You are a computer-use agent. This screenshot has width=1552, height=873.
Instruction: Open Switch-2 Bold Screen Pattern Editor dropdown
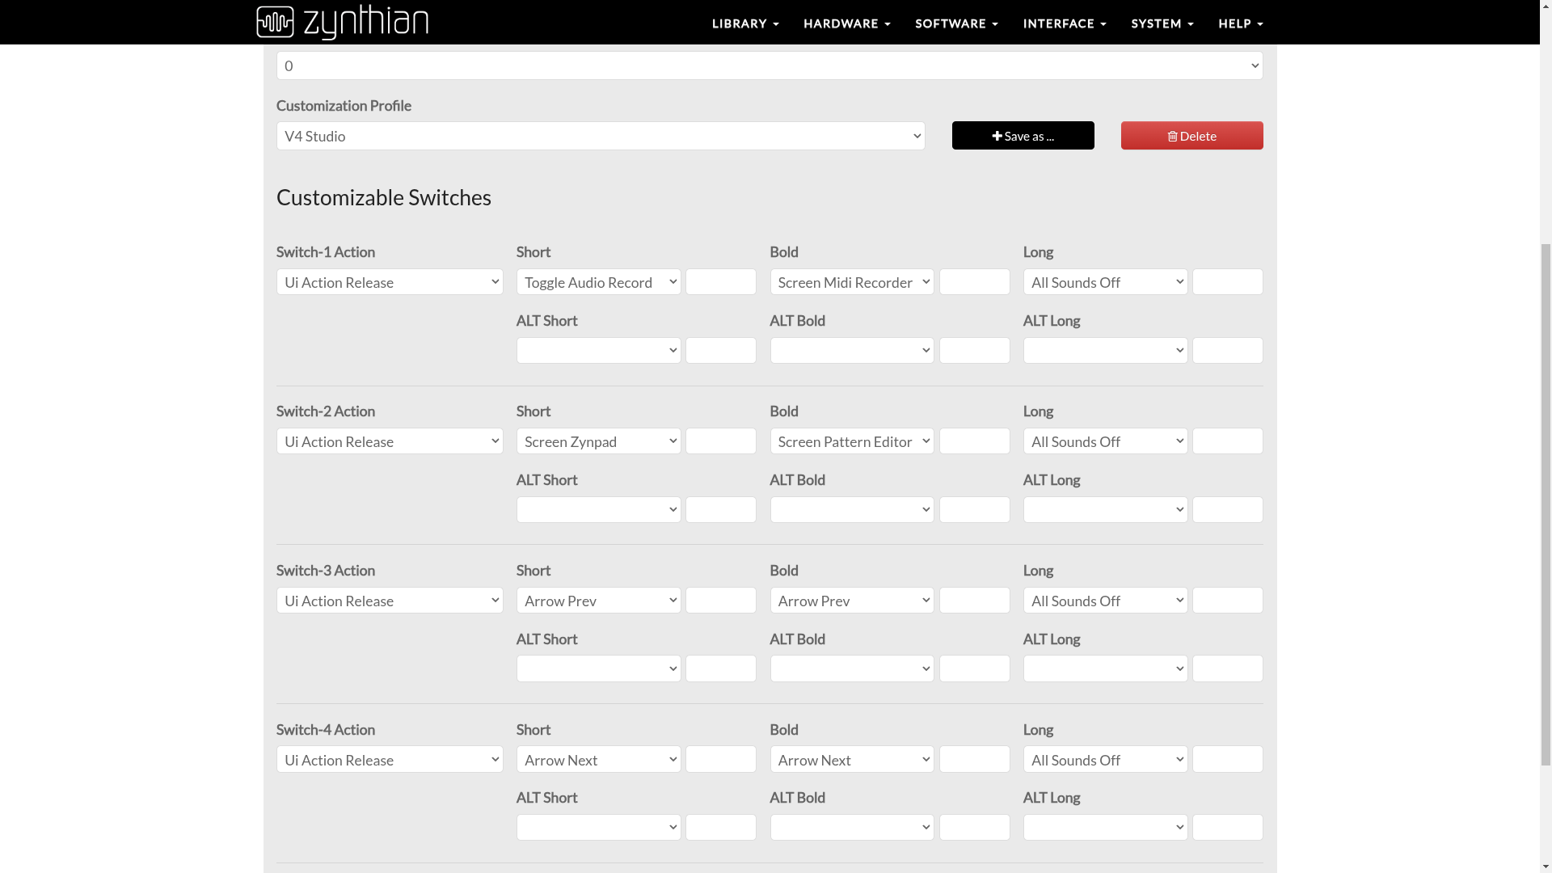pos(852,441)
